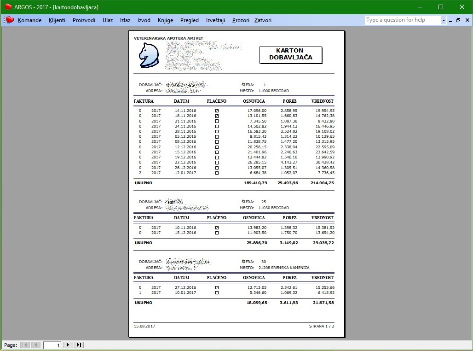Screen dimensions: 473x351
Task: Go to the first report page
Action: (x=25, y=345)
